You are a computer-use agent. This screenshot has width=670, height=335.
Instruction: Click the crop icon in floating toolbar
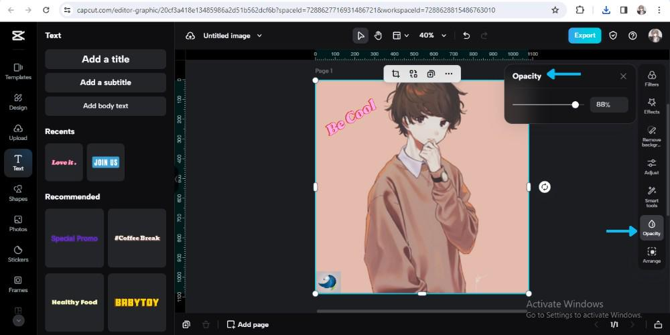tap(396, 74)
